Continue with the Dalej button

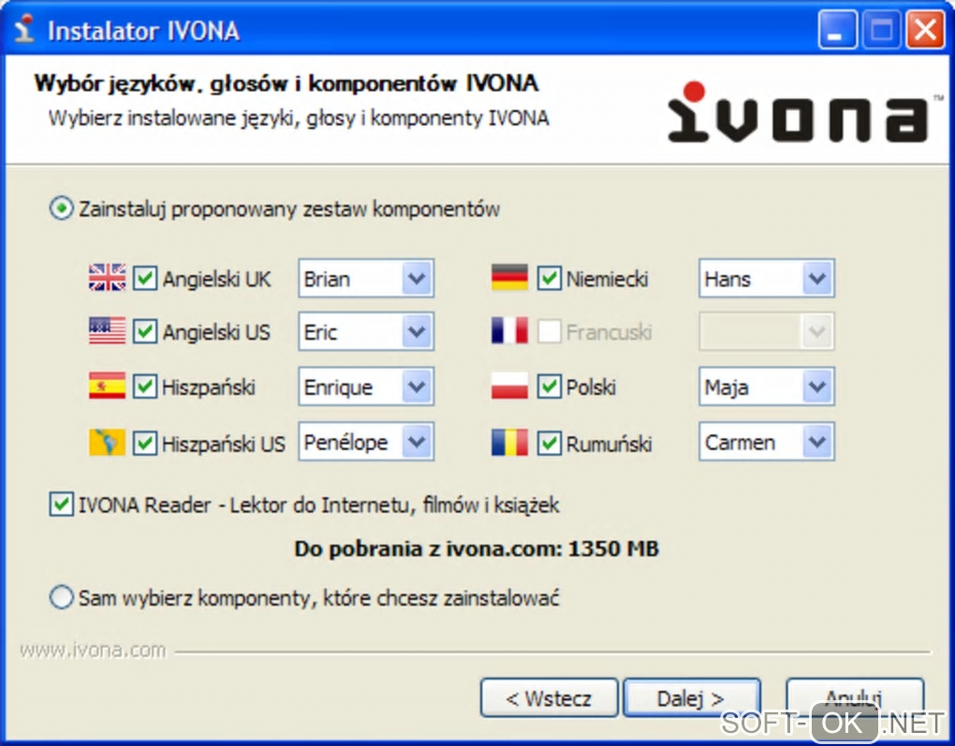coord(692,698)
